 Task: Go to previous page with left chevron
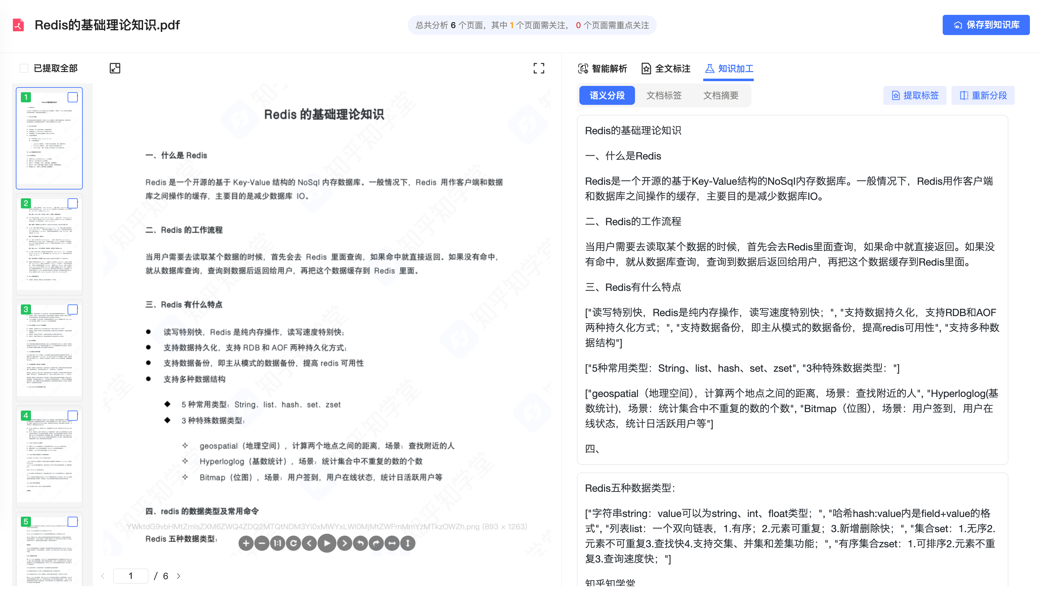click(x=103, y=576)
